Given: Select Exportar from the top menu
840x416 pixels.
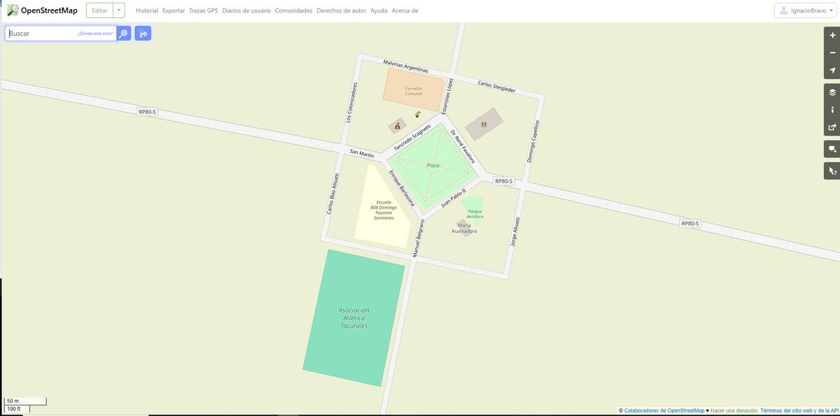Looking at the screenshot, I should pos(173,10).
